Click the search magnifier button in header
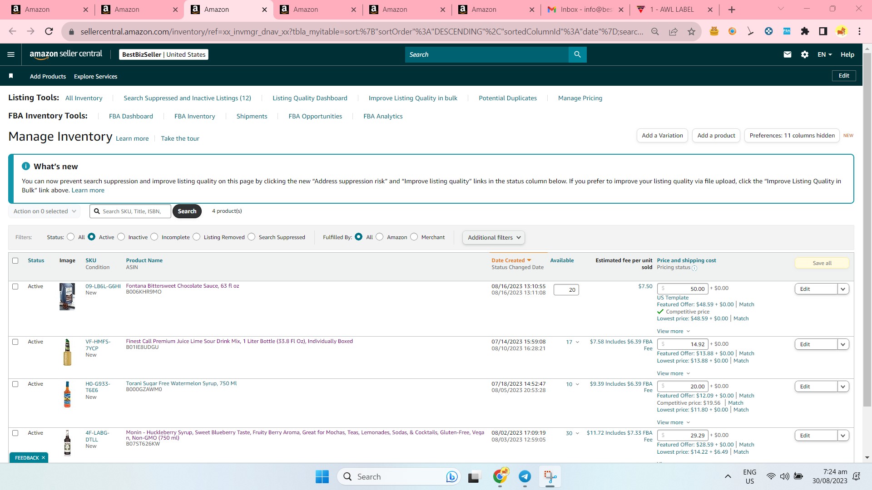The height and width of the screenshot is (490, 872). tap(577, 54)
